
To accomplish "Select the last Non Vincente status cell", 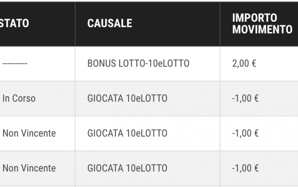I will click(x=29, y=168).
